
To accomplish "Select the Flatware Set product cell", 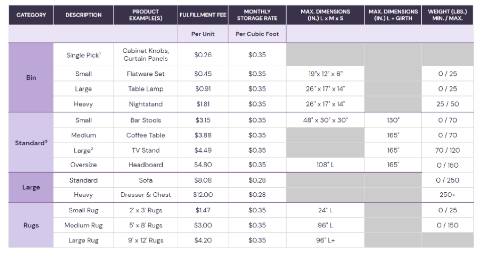I will point(146,74).
